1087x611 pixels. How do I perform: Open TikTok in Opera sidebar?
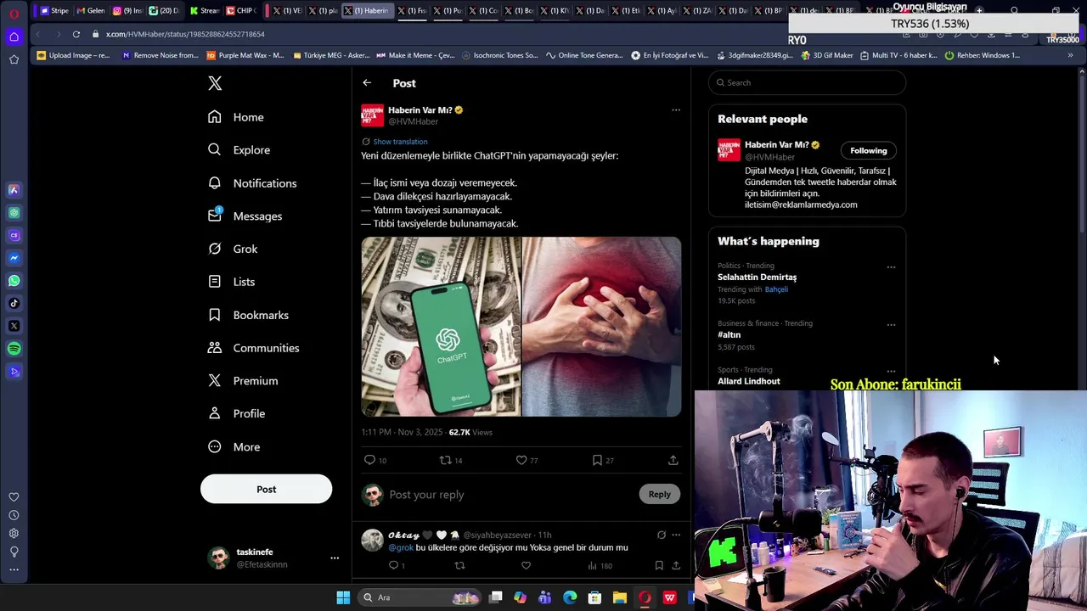pos(14,303)
